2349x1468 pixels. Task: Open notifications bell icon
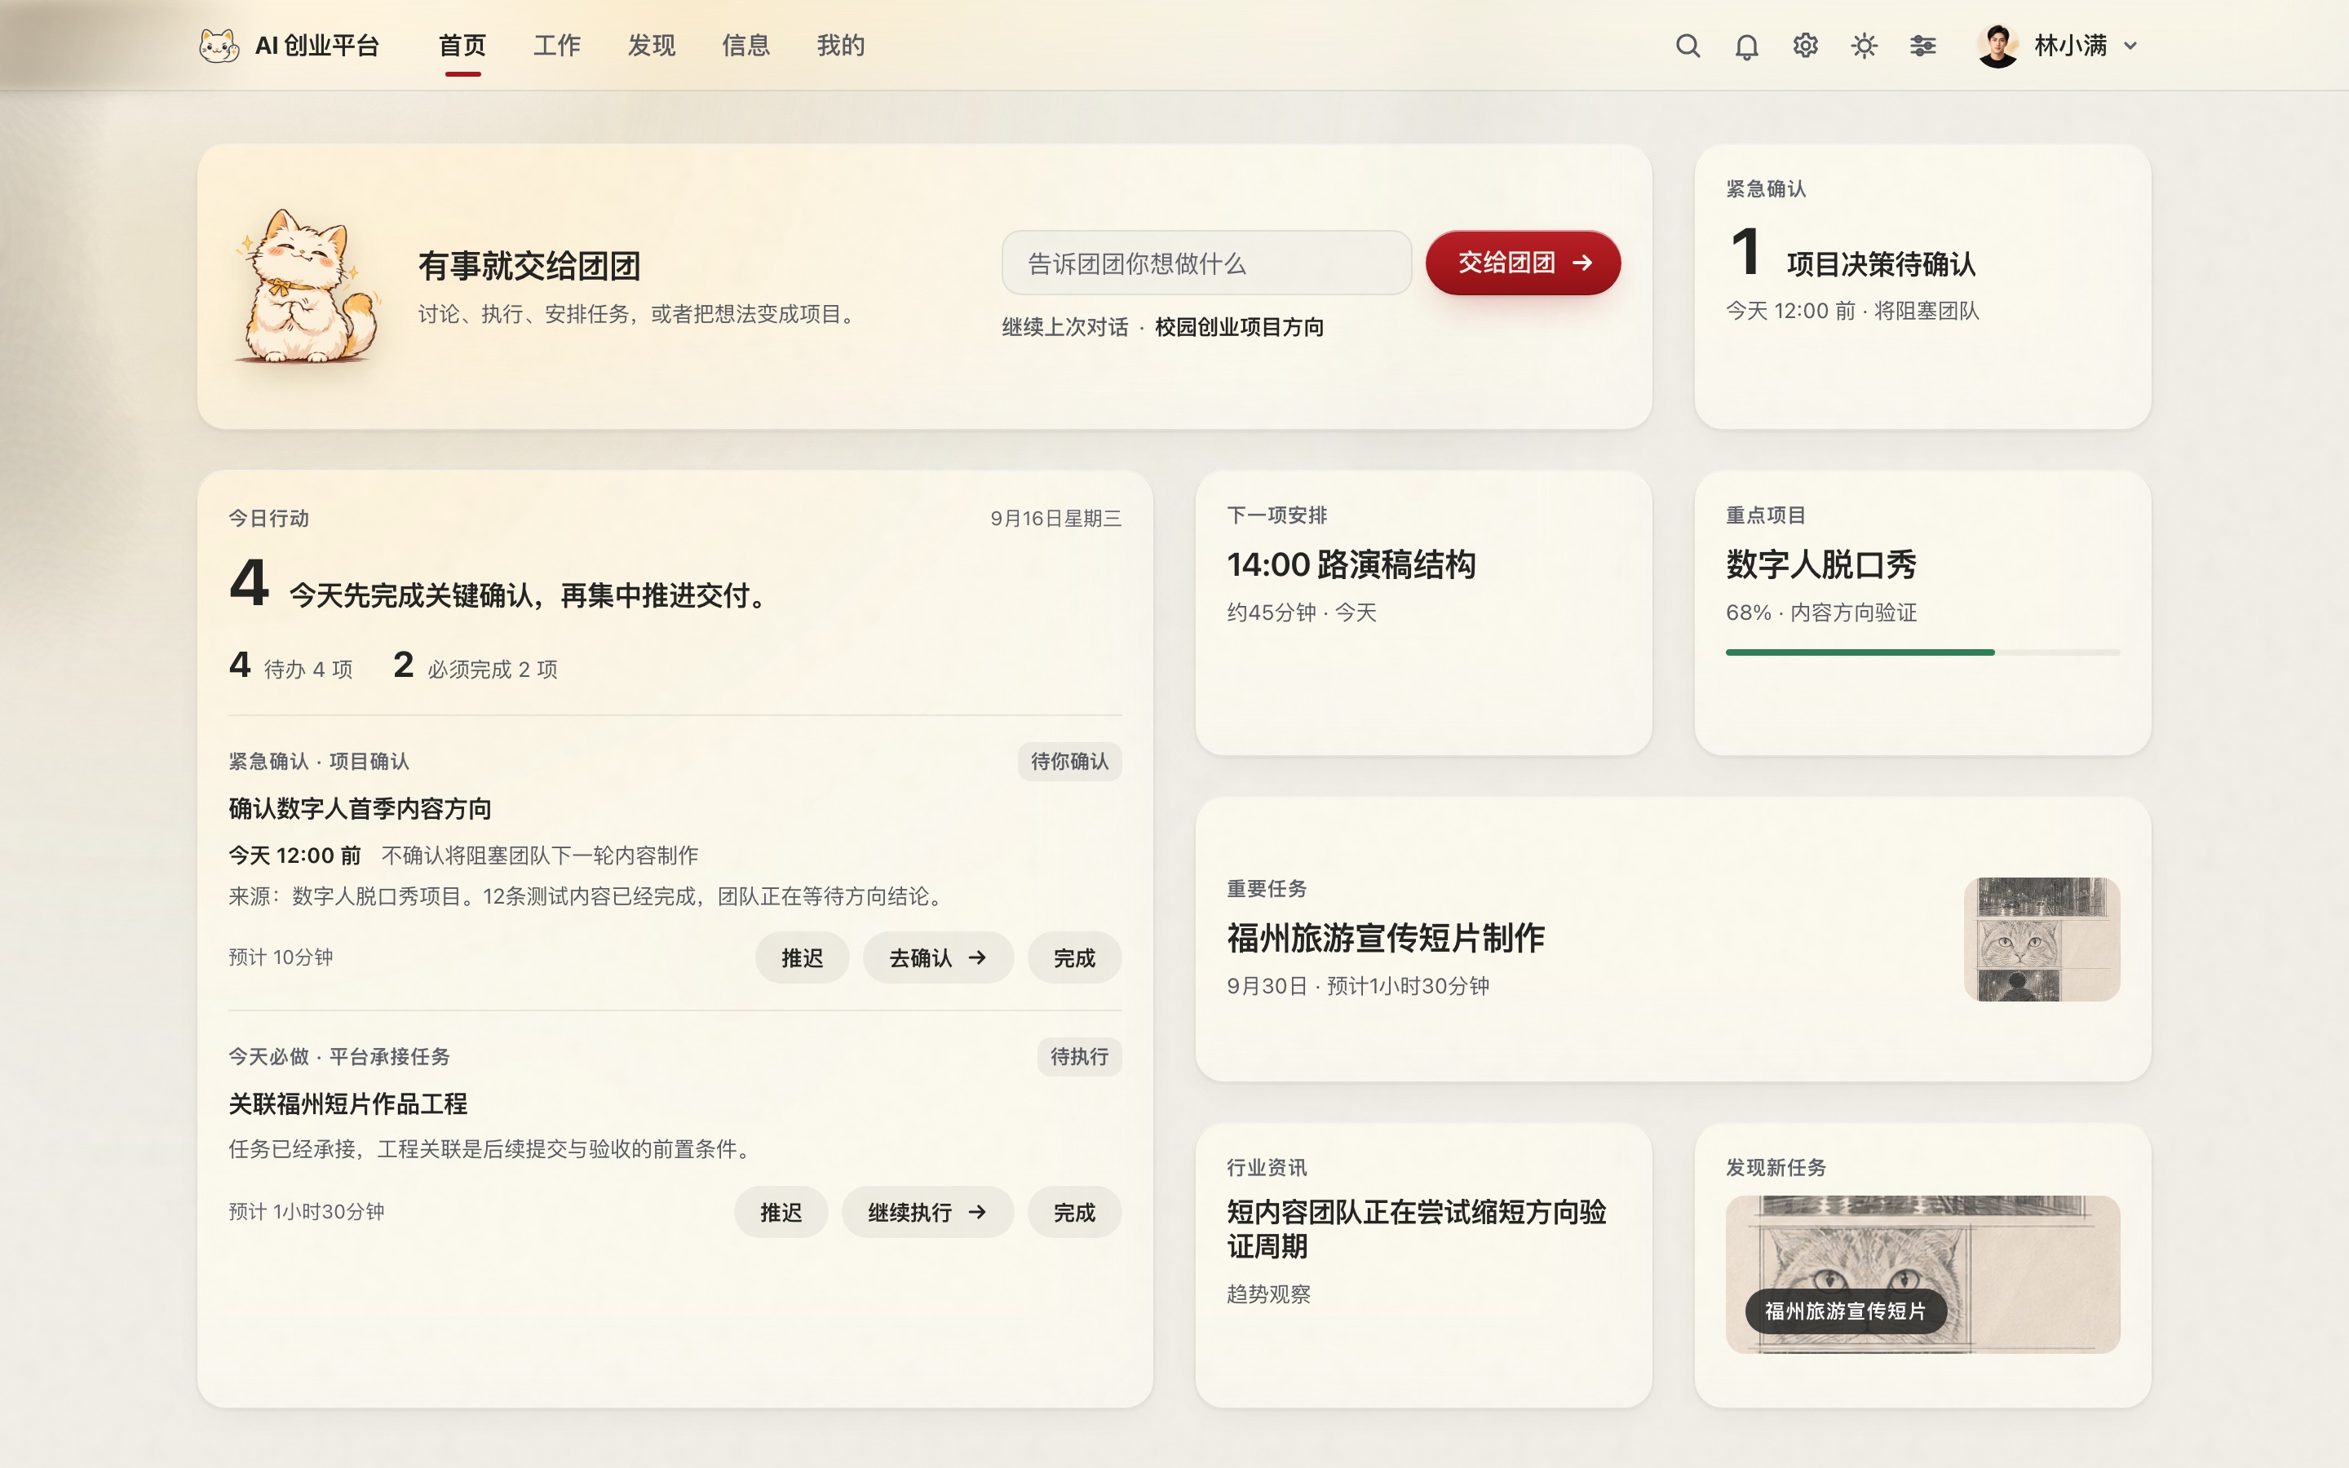pyautogui.click(x=1746, y=46)
